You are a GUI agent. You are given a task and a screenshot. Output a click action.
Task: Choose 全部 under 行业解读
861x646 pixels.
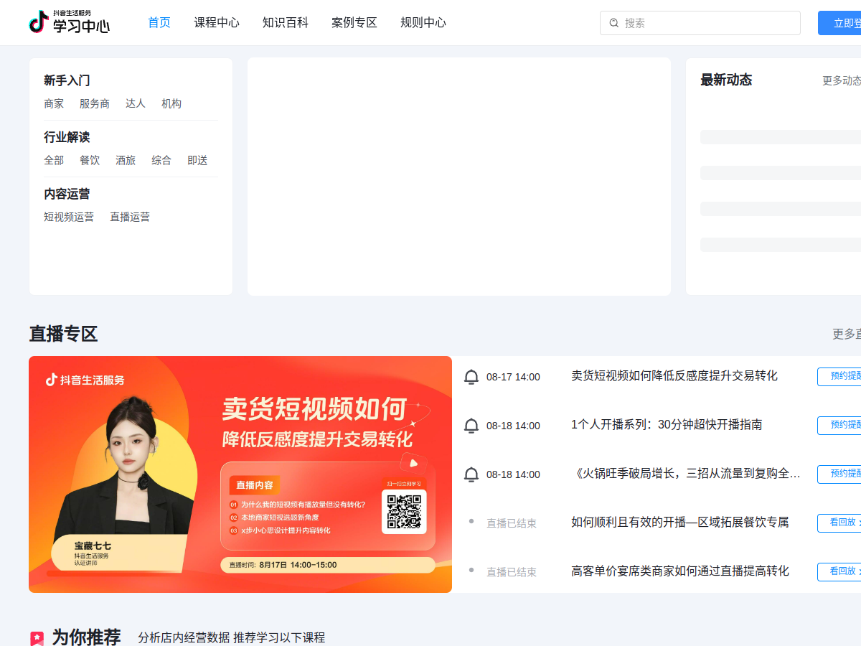54,160
